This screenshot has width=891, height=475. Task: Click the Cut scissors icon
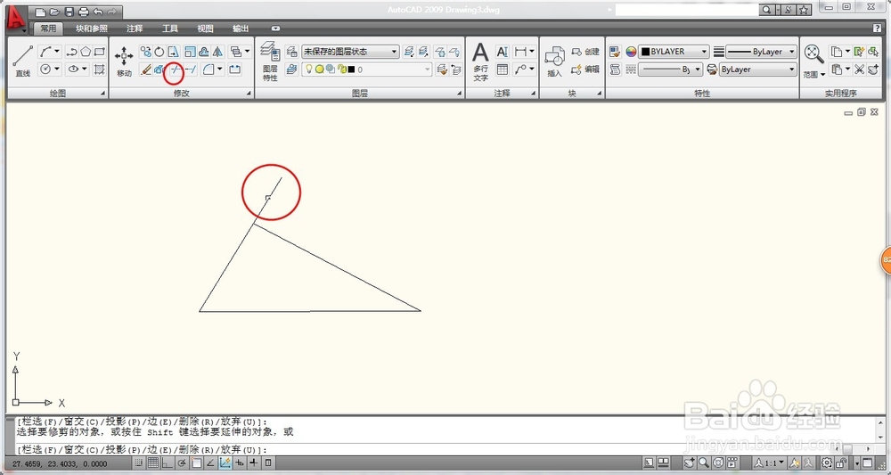click(859, 70)
